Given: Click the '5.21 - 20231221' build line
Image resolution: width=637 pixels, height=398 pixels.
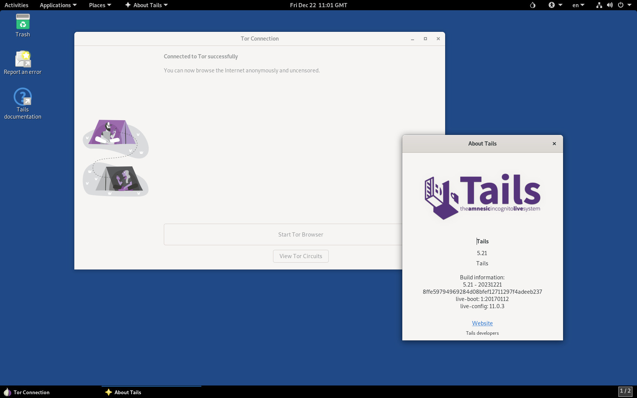Looking at the screenshot, I should coord(482,285).
